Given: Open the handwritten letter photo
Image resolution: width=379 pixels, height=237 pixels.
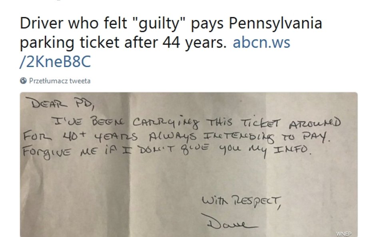Looking at the screenshot, I should [189, 165].
